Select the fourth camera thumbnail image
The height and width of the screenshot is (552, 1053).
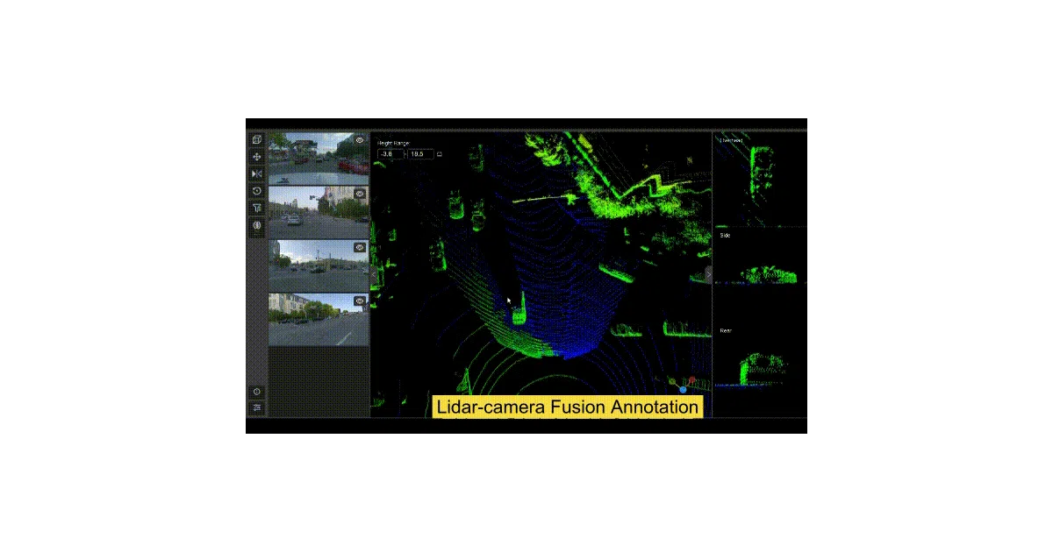click(x=319, y=320)
